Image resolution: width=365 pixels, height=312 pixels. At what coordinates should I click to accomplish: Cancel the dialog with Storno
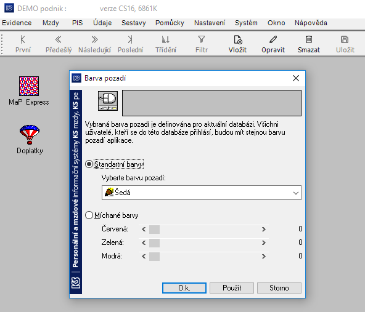tap(279, 288)
